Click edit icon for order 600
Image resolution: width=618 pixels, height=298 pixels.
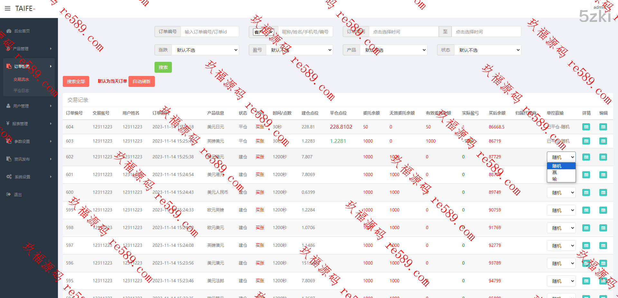click(603, 192)
